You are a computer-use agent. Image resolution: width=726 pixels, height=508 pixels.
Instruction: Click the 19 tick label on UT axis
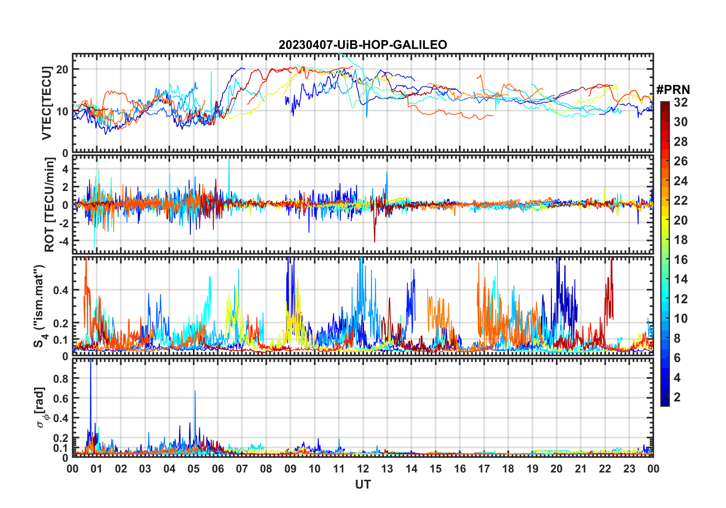pos(532,469)
